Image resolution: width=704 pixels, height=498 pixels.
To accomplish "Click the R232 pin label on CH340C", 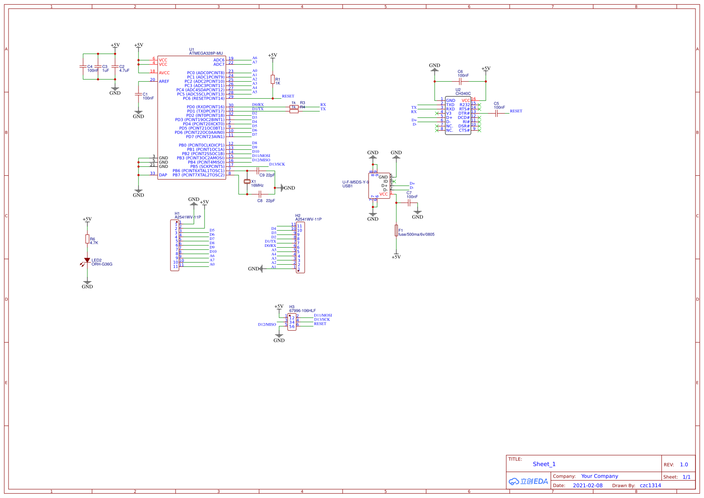I will (465, 105).
